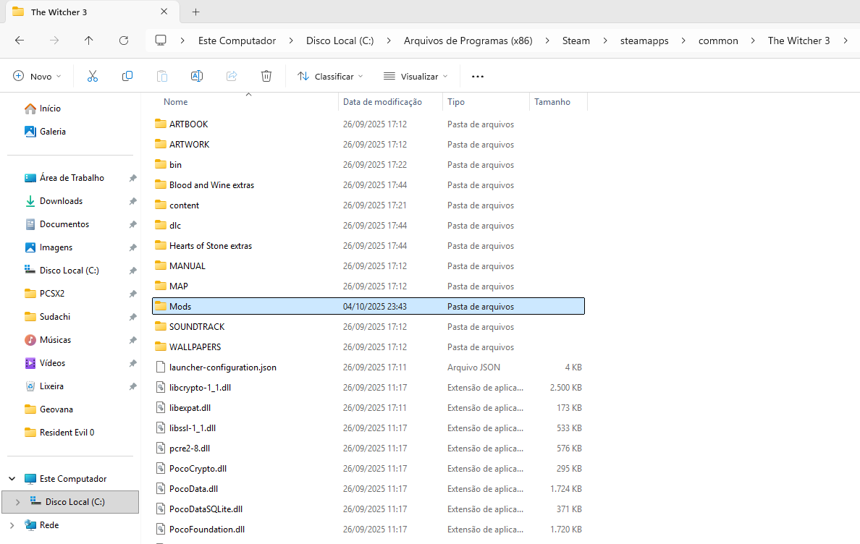
Task: Unpin Downloads using its pin icon
Action: [132, 201]
